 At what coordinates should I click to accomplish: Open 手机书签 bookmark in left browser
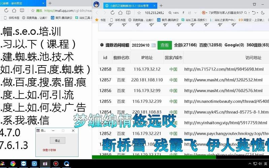pyautogui.click(x=12, y=17)
